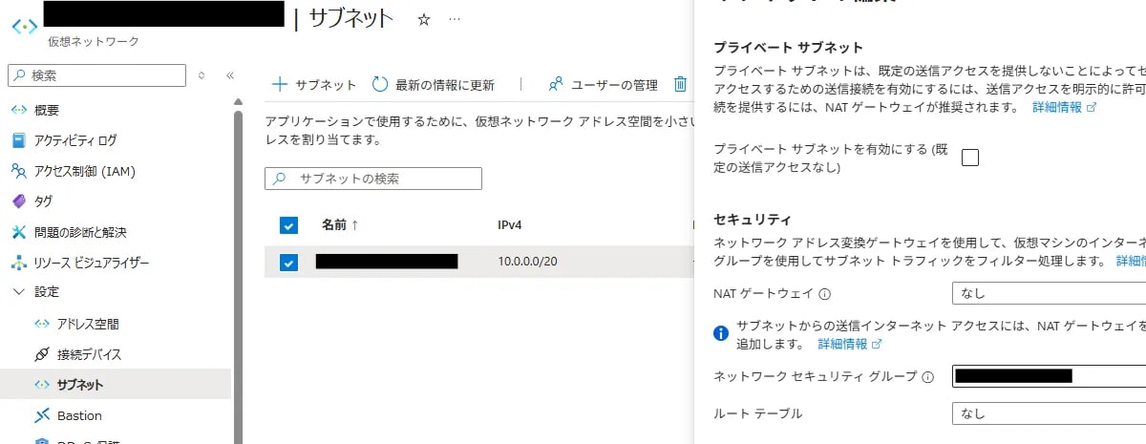This screenshot has height=444, width=1146.
Task: Uncheck the 10.0.0.0/20 subnet row checkbox
Action: pos(288,262)
